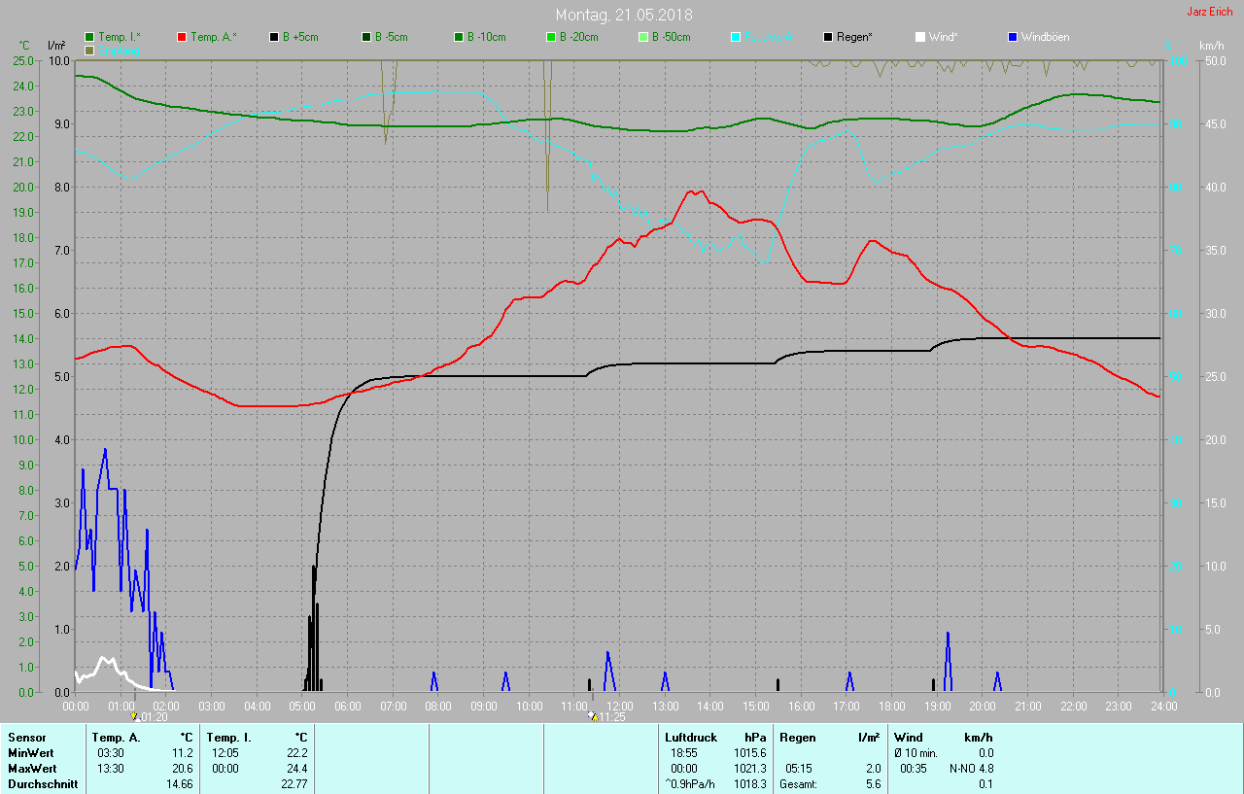Image resolution: width=1244 pixels, height=794 pixels.
Task: Select the pressure trend '^0.9hPa/h'
Action: pos(692,784)
